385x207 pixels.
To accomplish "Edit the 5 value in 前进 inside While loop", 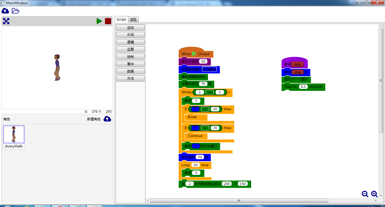I will pyautogui.click(x=196, y=101).
